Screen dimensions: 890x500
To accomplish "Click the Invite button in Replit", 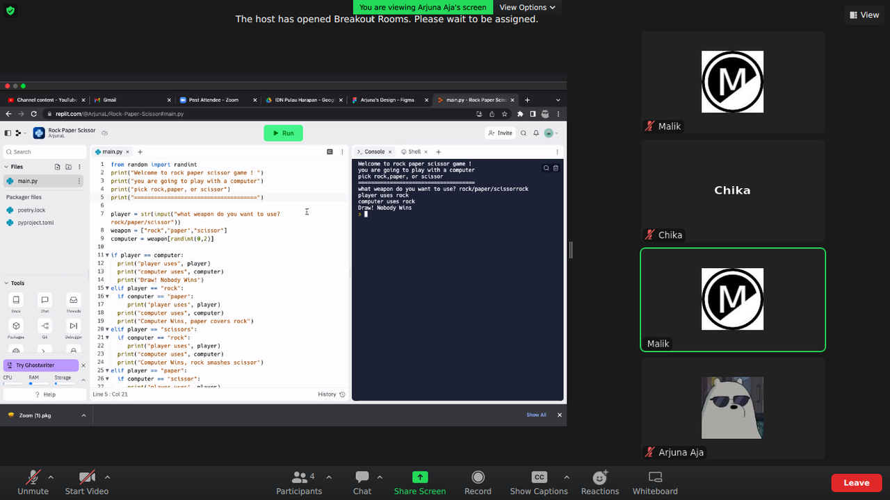I will 500,133.
